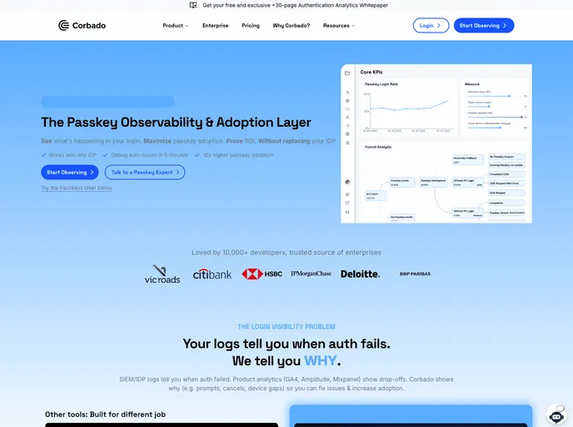Click the folder icon in the dashboard sidebar
Viewport: 573px width, 427px height.
[347, 73]
